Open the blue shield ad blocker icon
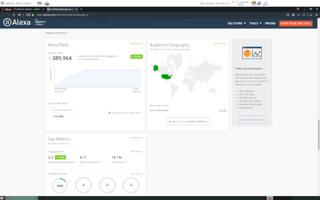The height and width of the screenshot is (200, 320). 293,14
